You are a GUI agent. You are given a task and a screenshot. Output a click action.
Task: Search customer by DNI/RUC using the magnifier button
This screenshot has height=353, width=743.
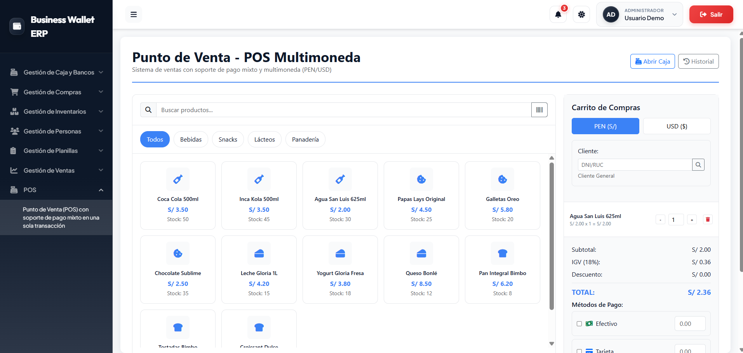(698, 164)
